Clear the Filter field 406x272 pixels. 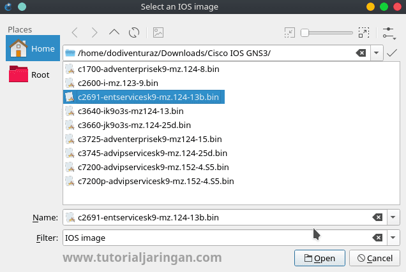[x=377, y=238]
